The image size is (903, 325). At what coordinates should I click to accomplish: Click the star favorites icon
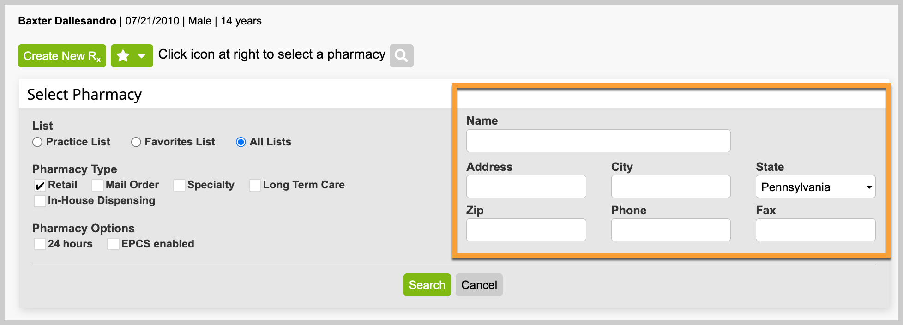click(123, 56)
